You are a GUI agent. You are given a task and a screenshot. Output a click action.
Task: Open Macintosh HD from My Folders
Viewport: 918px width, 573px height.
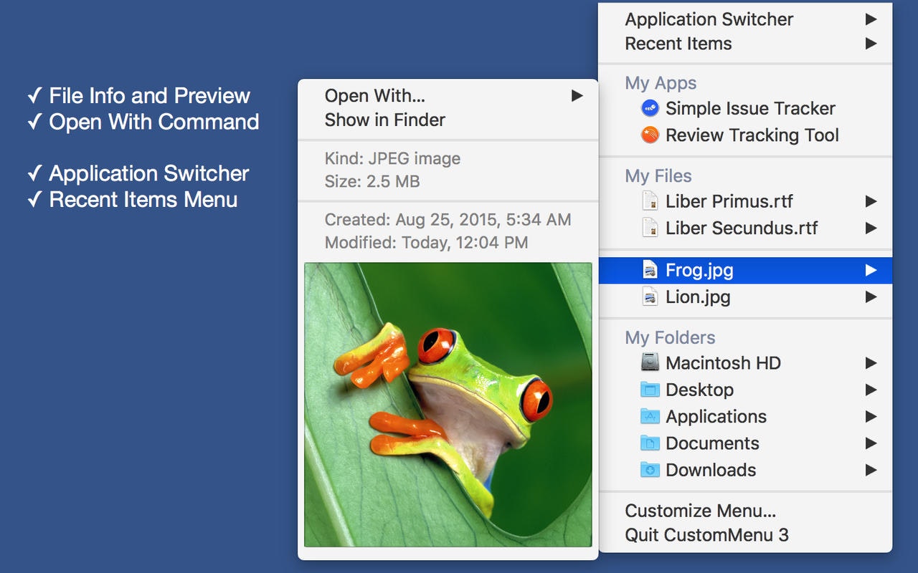[745, 362]
